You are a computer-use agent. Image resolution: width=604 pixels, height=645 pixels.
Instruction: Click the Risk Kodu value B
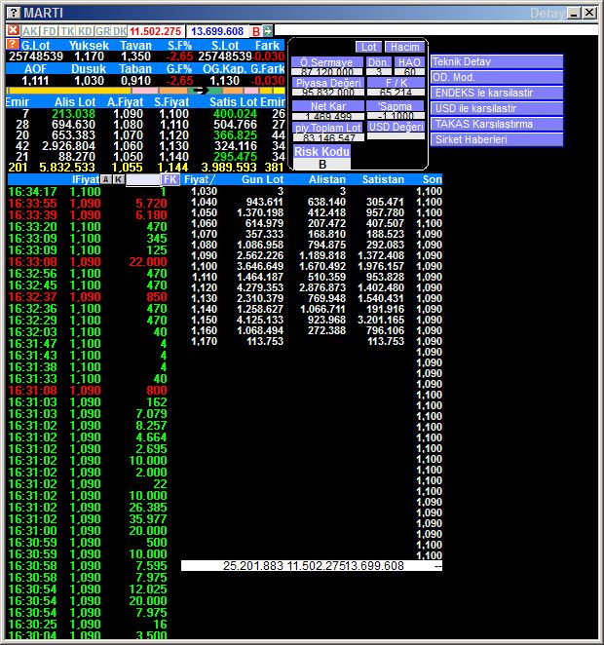point(321,164)
